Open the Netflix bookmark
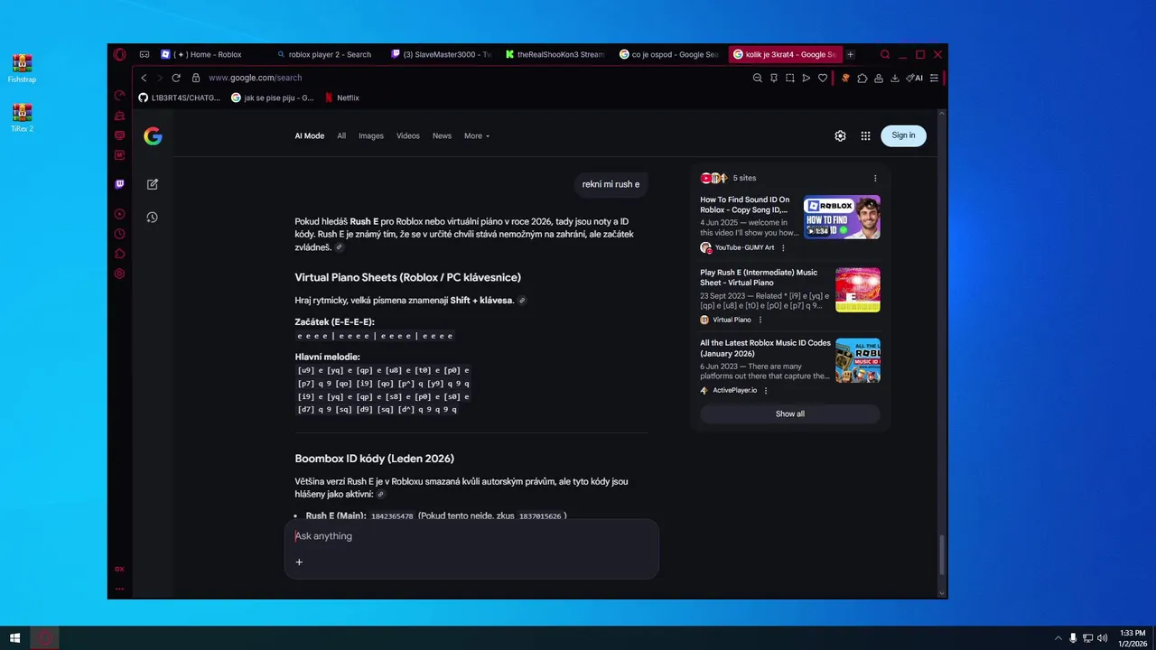 [x=342, y=97]
